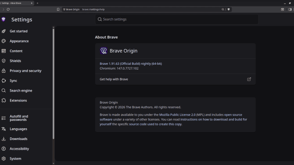
Task: Open Sync settings page
Action: pyautogui.click(x=13, y=81)
